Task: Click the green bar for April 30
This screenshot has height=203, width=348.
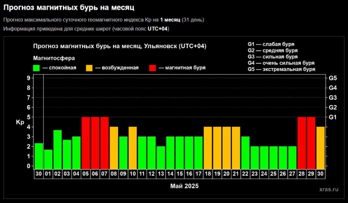Action: click(x=39, y=156)
